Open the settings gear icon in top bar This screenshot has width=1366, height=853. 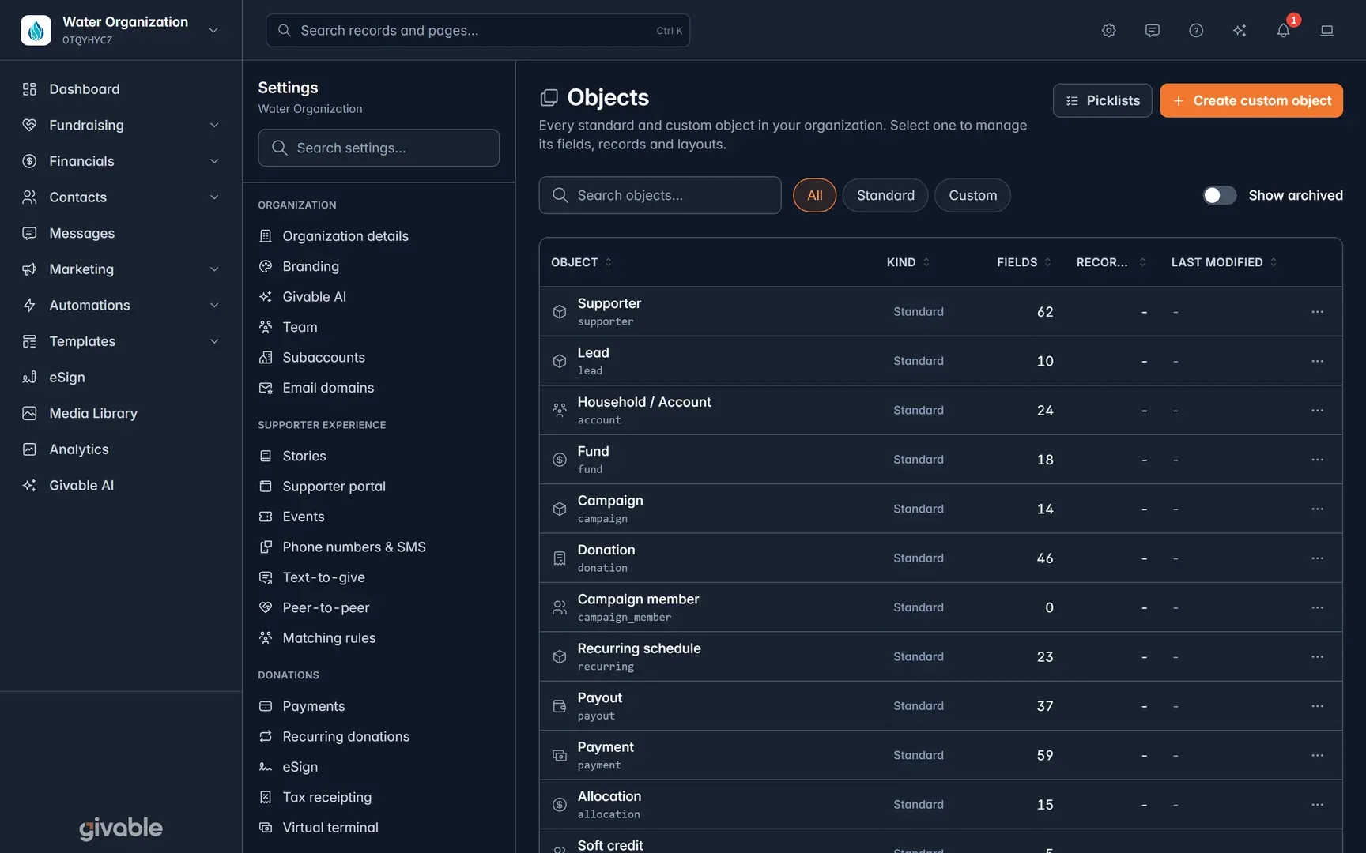[x=1109, y=30]
